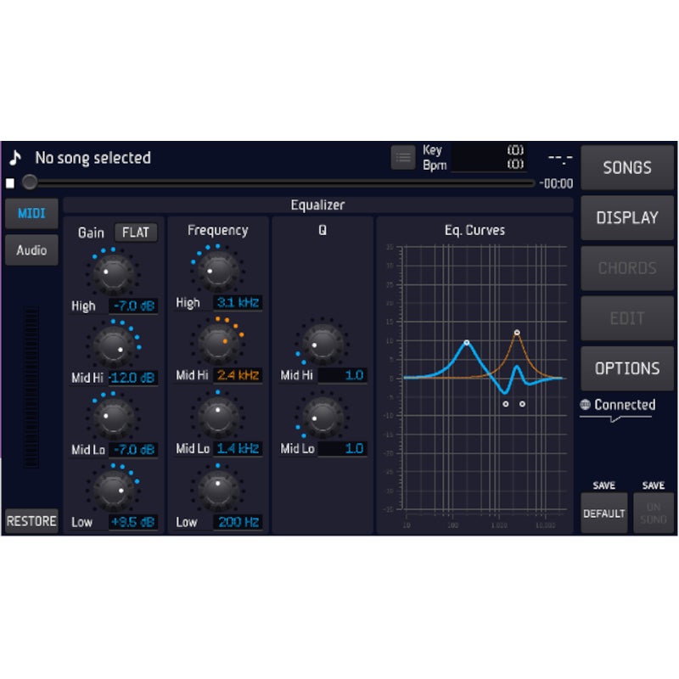The image size is (679, 679).
Task: Click the Connected status text
Action: coord(625,405)
